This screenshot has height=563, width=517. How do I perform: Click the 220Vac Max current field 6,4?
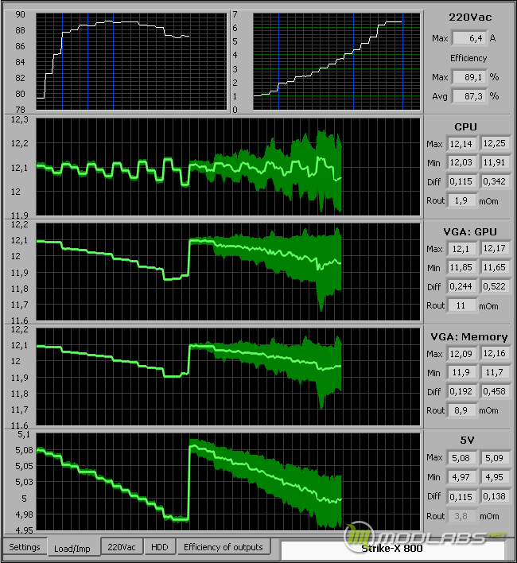click(x=470, y=38)
